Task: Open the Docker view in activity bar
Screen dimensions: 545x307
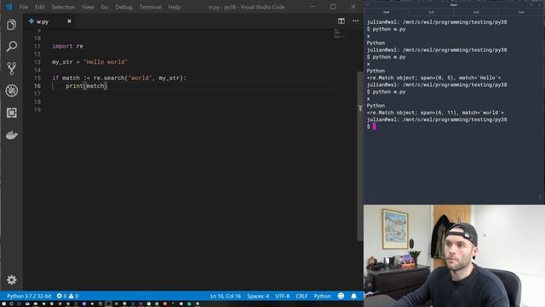Action: point(11,135)
